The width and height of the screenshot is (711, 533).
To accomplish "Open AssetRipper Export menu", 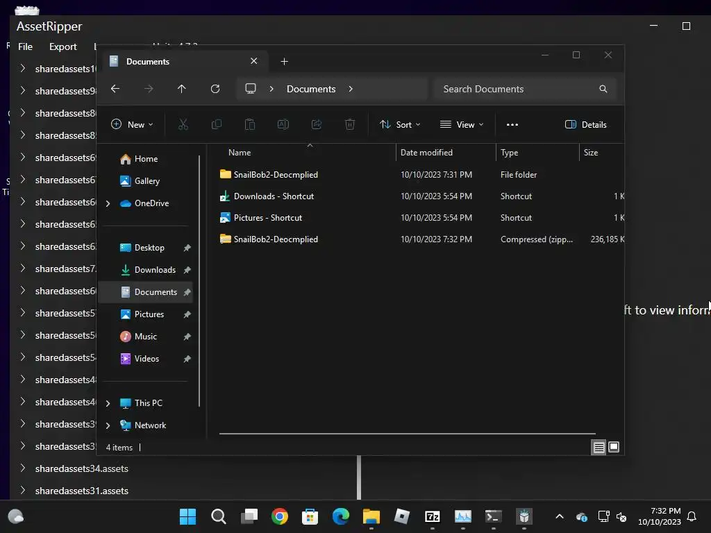I will 63,46.
